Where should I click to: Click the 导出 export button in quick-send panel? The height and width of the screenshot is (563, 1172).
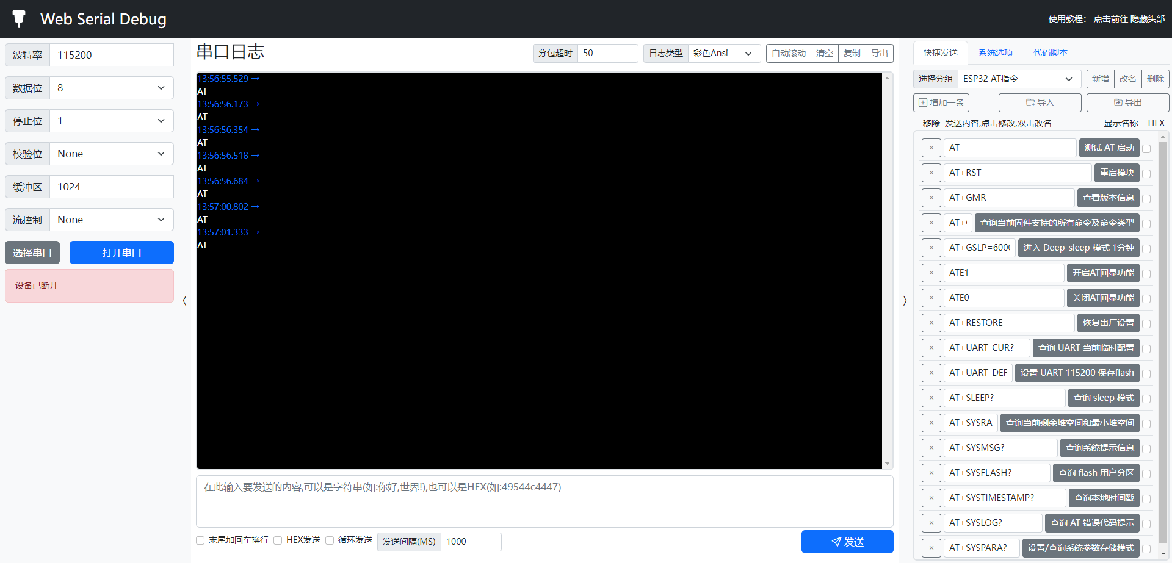1127,103
